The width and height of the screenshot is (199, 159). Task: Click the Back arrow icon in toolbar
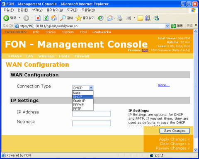tap(6, 18)
